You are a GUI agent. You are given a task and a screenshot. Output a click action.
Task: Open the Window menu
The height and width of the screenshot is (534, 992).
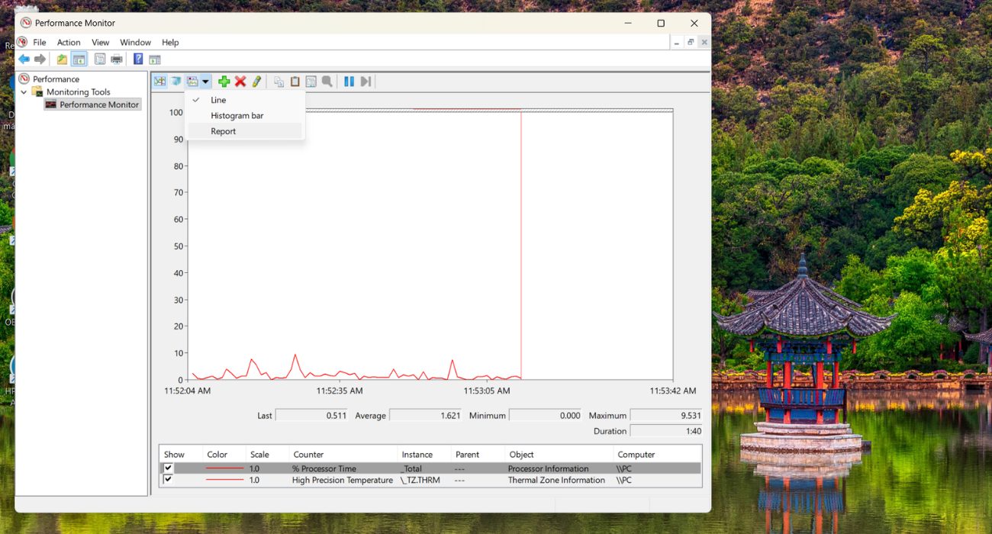pyautogui.click(x=136, y=43)
